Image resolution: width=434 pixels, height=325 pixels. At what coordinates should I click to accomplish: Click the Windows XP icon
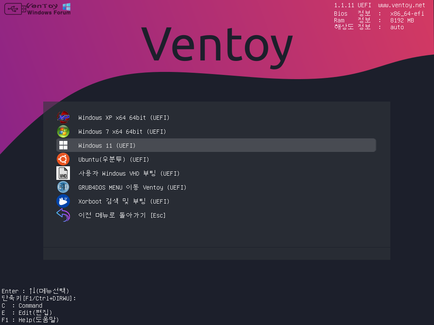pyautogui.click(x=63, y=118)
